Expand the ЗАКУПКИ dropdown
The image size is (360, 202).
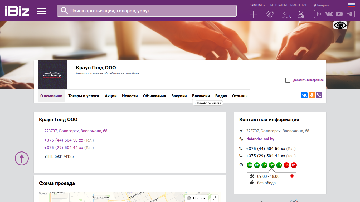click(x=257, y=5)
